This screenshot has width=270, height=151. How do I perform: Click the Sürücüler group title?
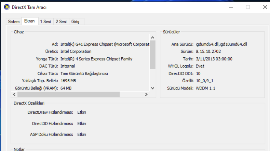171,32
